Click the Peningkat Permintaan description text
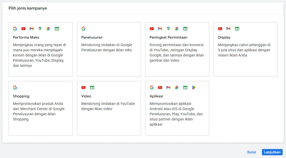Image resolution: width=286 pixels, height=158 pixels. pos(177,53)
